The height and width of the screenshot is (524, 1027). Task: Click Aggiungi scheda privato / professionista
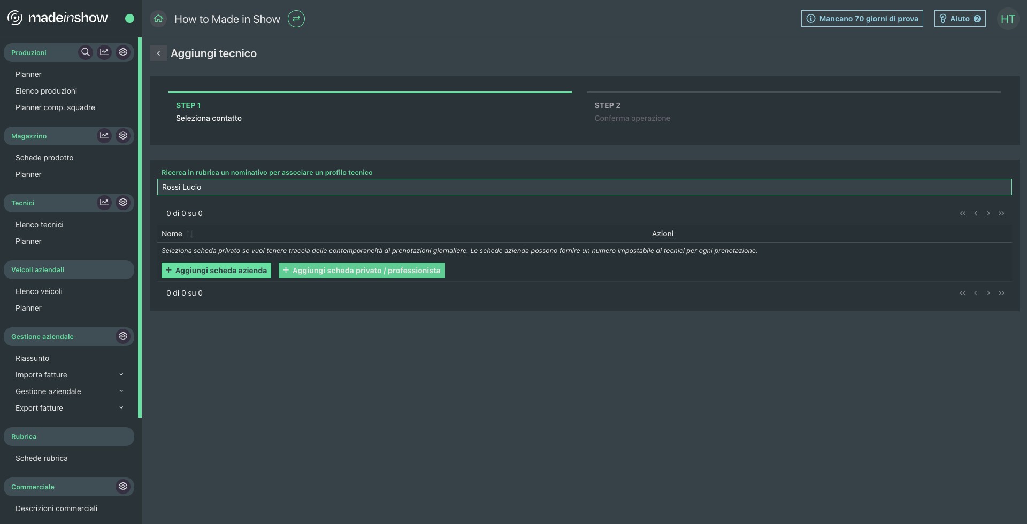pos(362,271)
